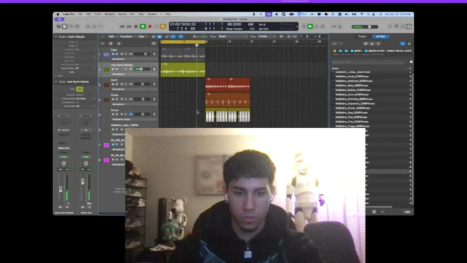Open Monophonic flex dropdown on Plucks track
Screen dimensions: 467x263
tap(134, 104)
